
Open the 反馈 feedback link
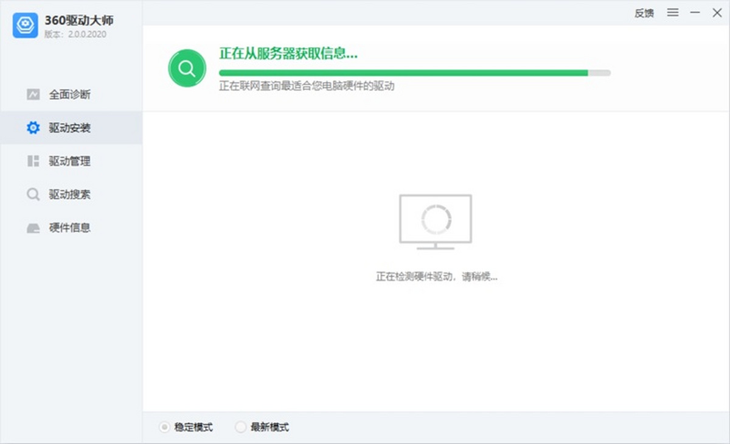tap(644, 13)
